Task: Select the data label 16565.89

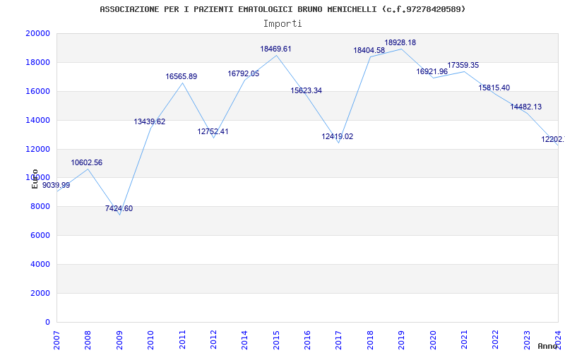Action: tap(182, 76)
